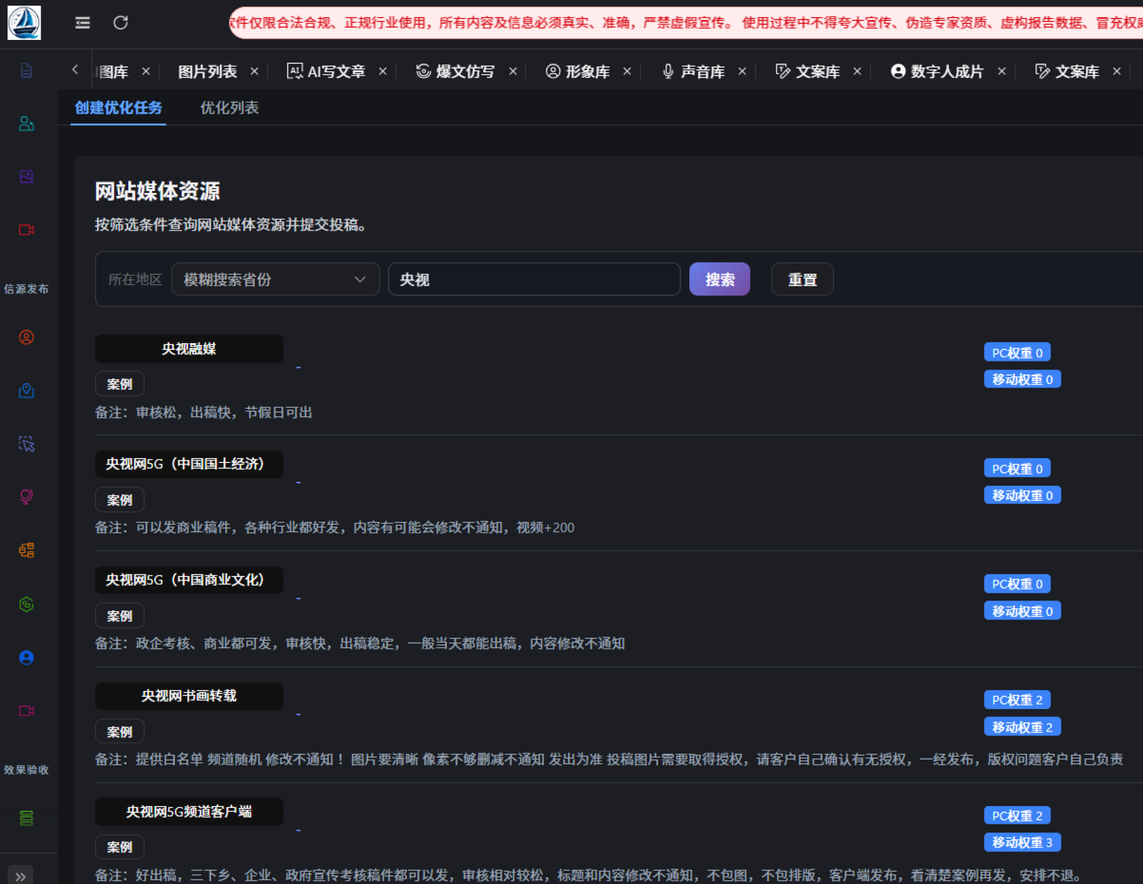Open the purple image icon in sidebar
The image size is (1143, 884).
pos(26,177)
